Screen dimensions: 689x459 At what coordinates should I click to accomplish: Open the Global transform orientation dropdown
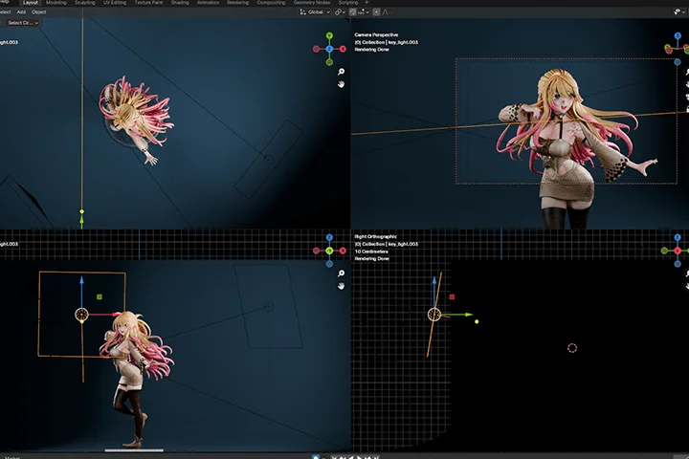point(315,12)
